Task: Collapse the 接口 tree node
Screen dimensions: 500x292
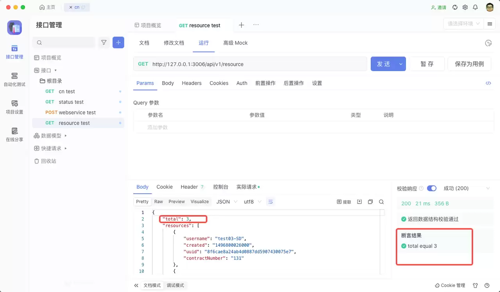Action: tap(55, 70)
